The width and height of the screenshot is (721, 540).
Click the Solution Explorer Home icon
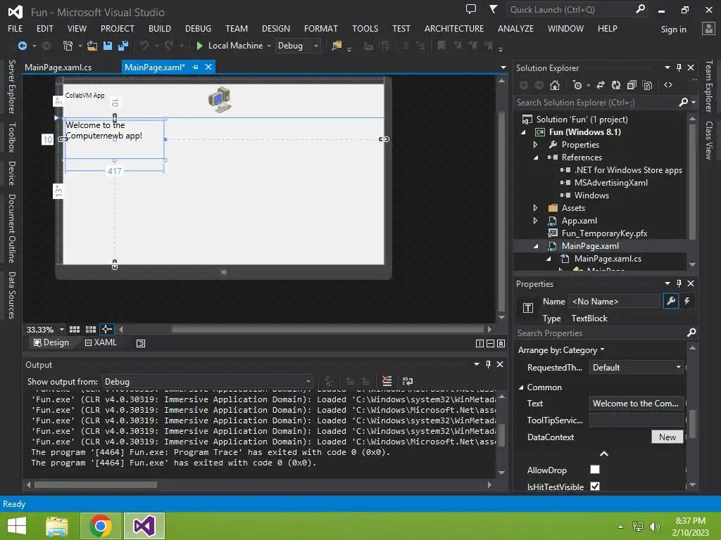(x=555, y=85)
